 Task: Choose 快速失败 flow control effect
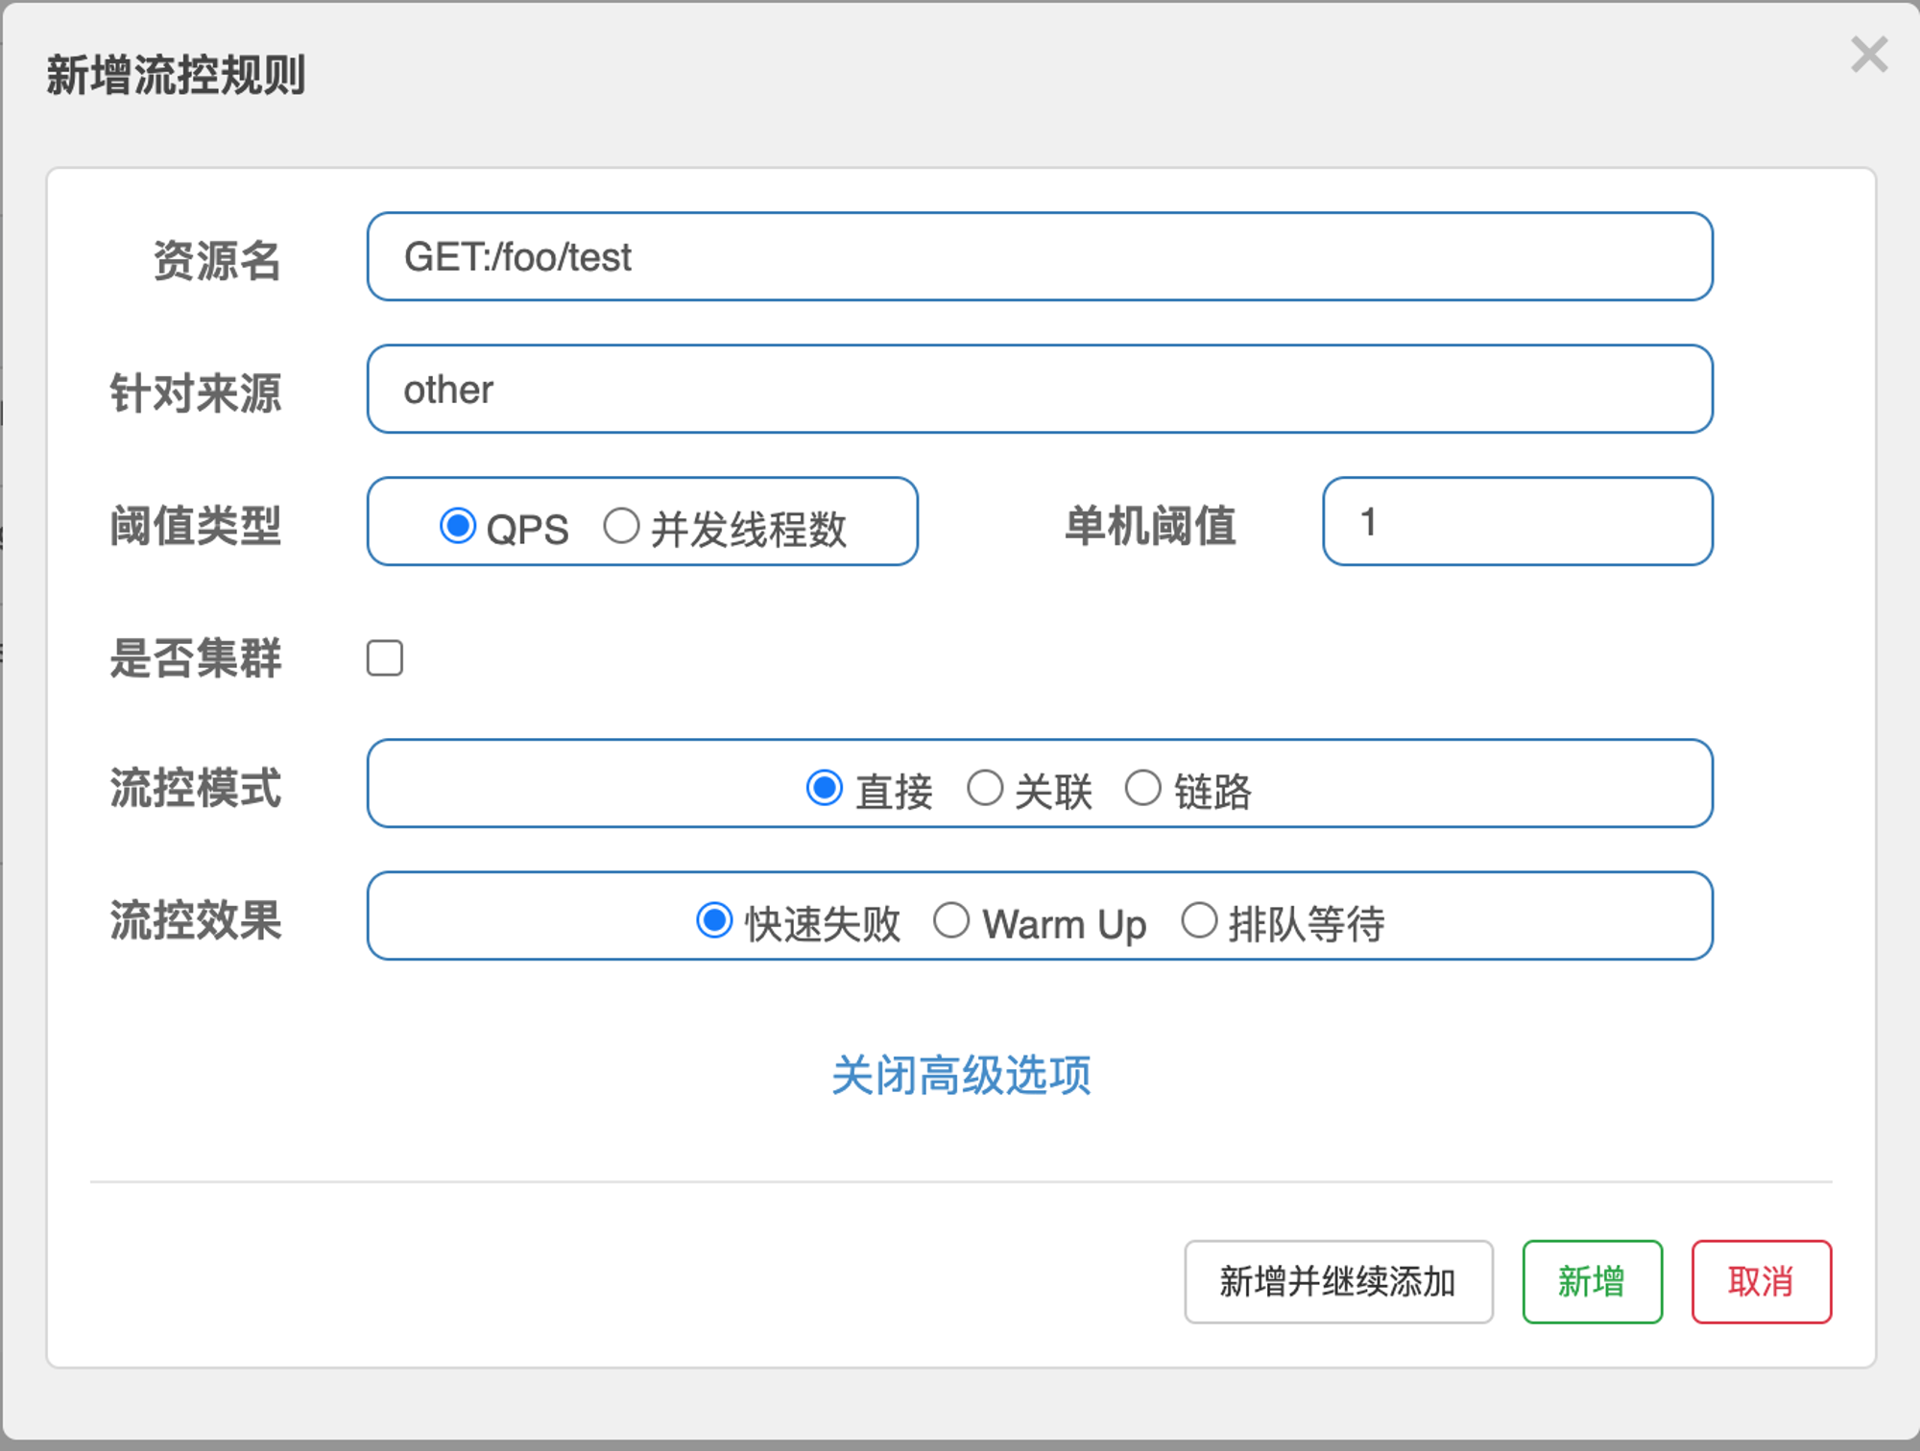pyautogui.click(x=714, y=920)
